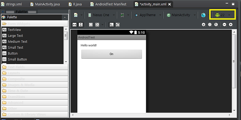Toggle fill height layout button
This screenshot has width=241, height=120.
(81, 25)
